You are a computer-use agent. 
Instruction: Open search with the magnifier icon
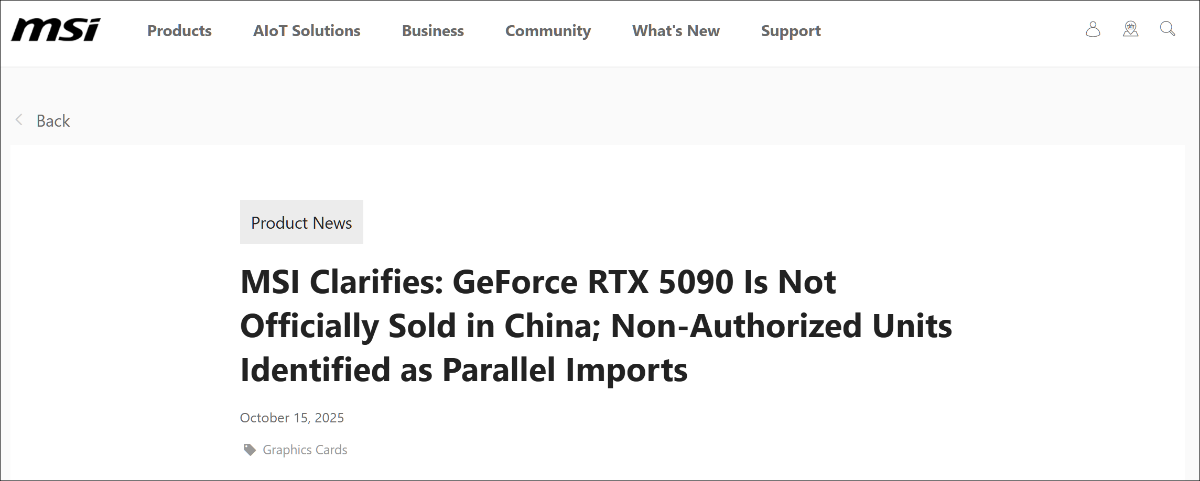1167,29
